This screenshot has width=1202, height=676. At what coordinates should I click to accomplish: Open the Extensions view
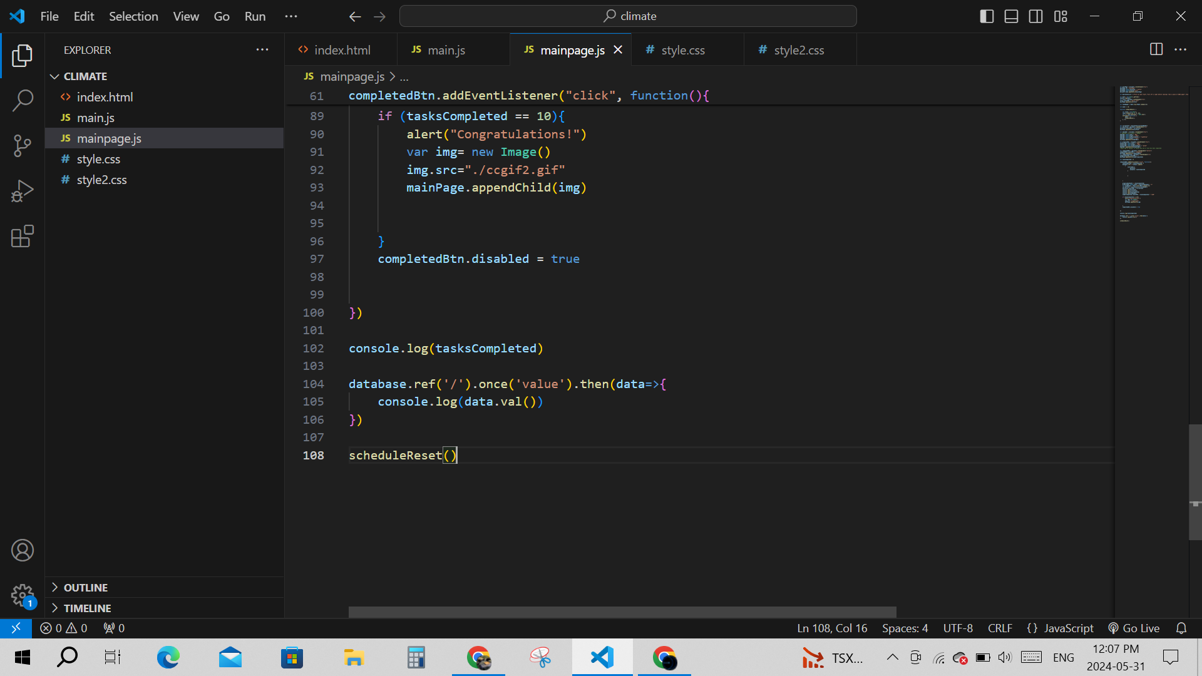(x=23, y=237)
